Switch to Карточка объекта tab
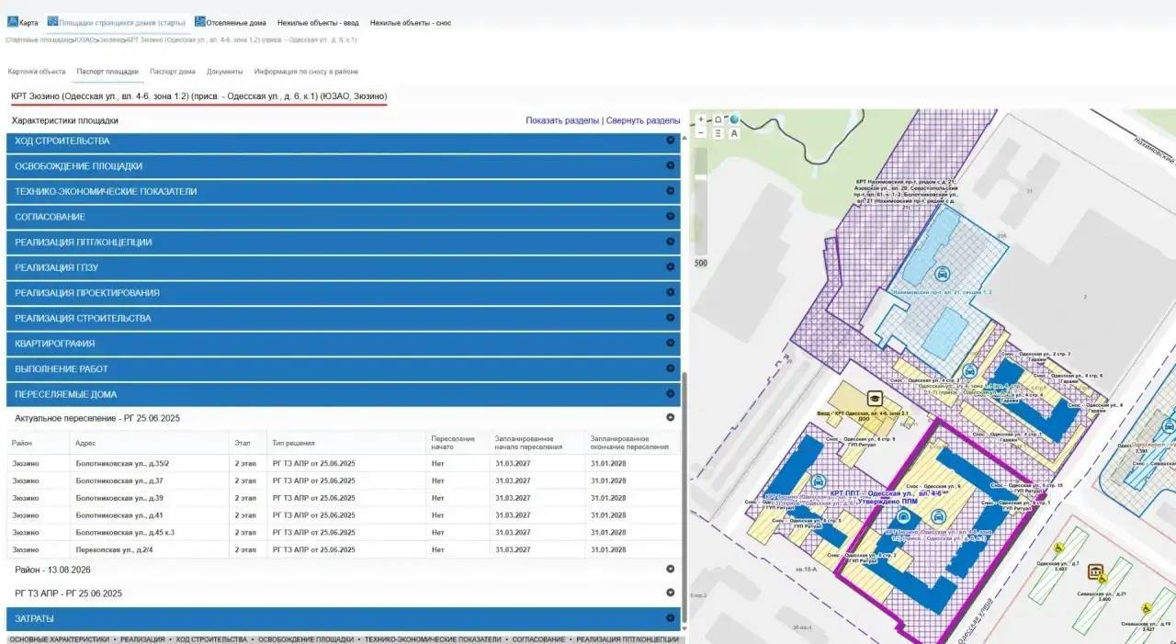This screenshot has width=1176, height=644. (x=37, y=72)
